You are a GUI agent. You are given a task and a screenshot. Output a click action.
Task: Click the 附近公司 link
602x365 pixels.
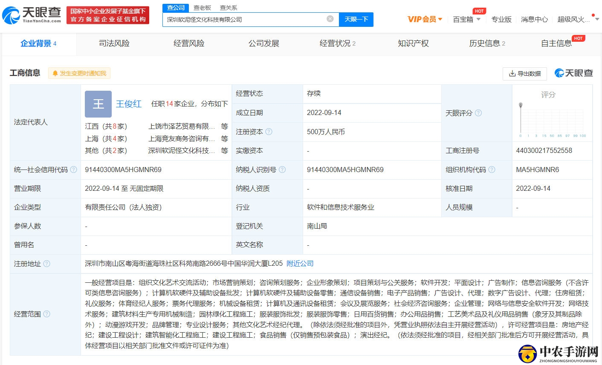pyautogui.click(x=300, y=264)
